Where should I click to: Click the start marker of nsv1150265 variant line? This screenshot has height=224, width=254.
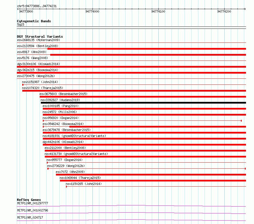pos(66,187)
